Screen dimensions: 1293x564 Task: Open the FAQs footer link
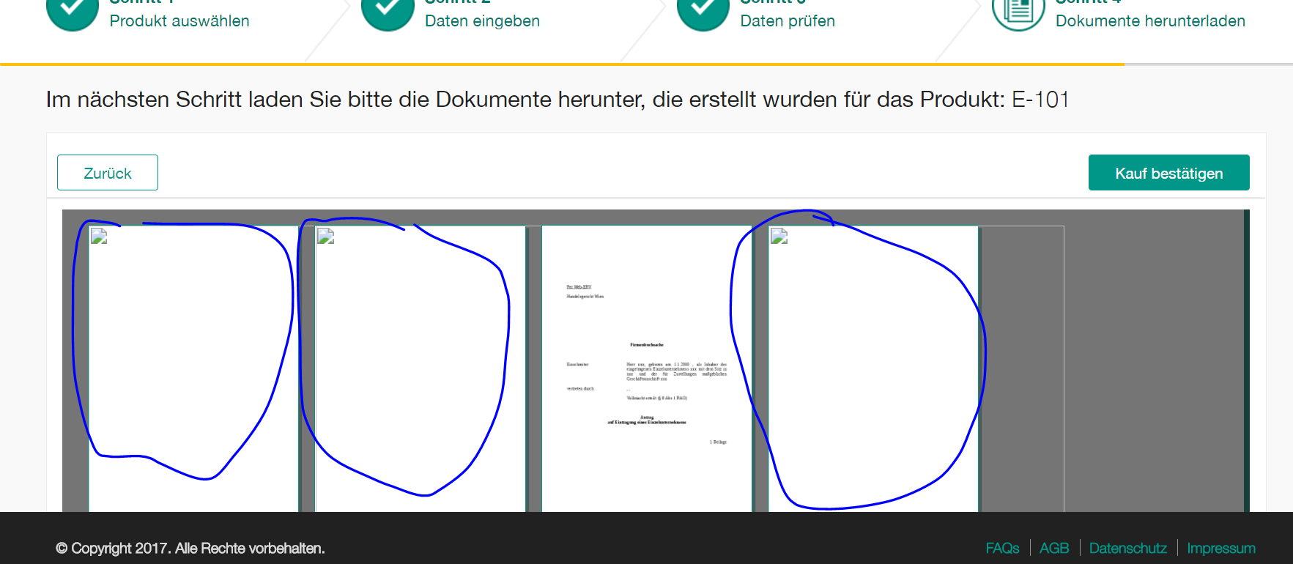[x=1002, y=548]
